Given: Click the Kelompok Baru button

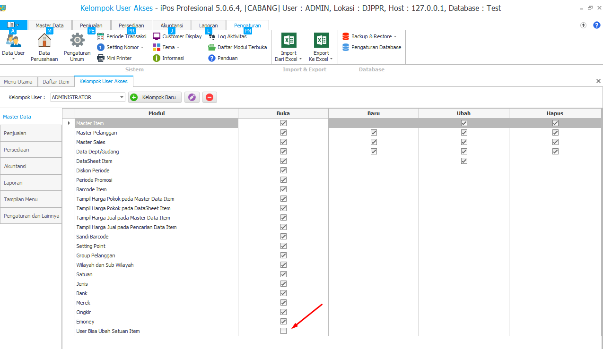Looking at the screenshot, I should (155, 97).
